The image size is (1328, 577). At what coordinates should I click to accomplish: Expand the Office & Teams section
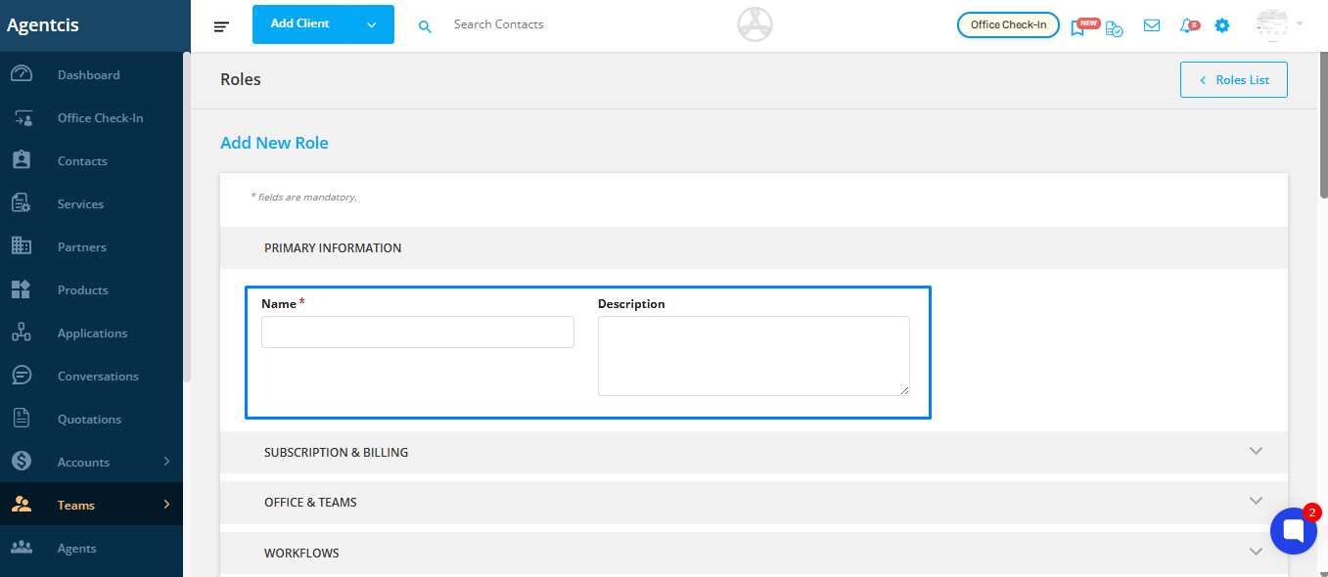click(754, 502)
